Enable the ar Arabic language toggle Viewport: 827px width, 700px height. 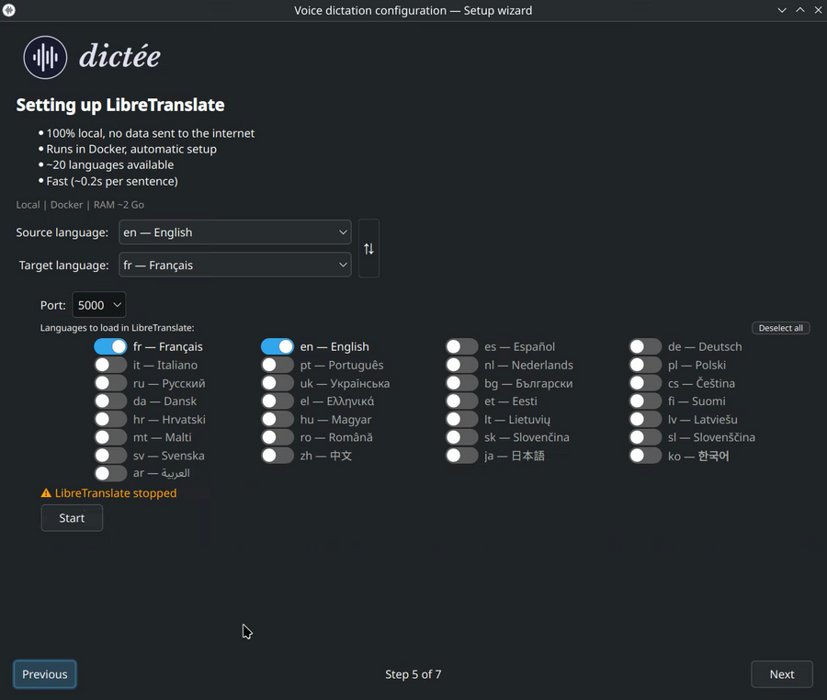click(111, 473)
